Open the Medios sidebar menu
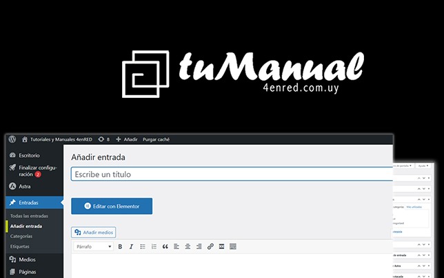 pos(28,259)
